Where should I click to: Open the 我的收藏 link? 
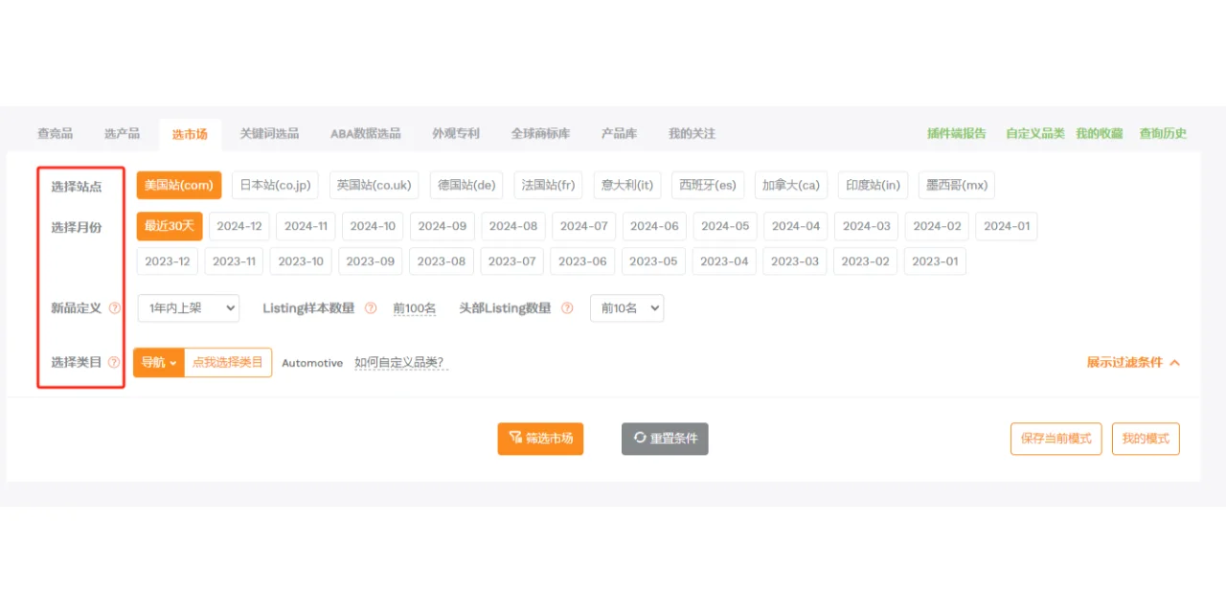1099,133
